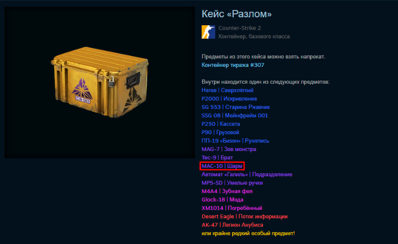Select the highlighted MAC-10 | Шарм link
This screenshot has height=244, width=398.
point(222,166)
